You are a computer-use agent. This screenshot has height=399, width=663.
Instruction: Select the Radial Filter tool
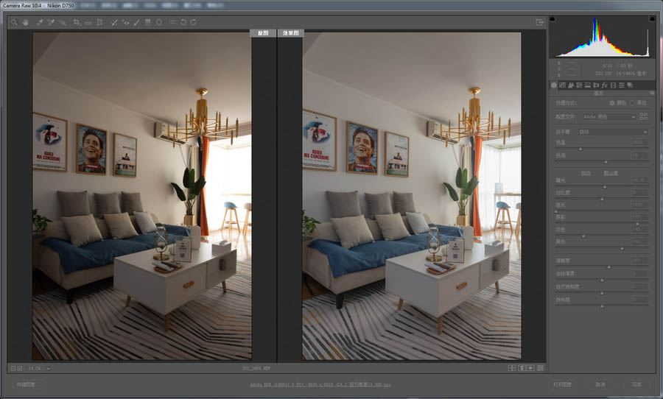[159, 22]
